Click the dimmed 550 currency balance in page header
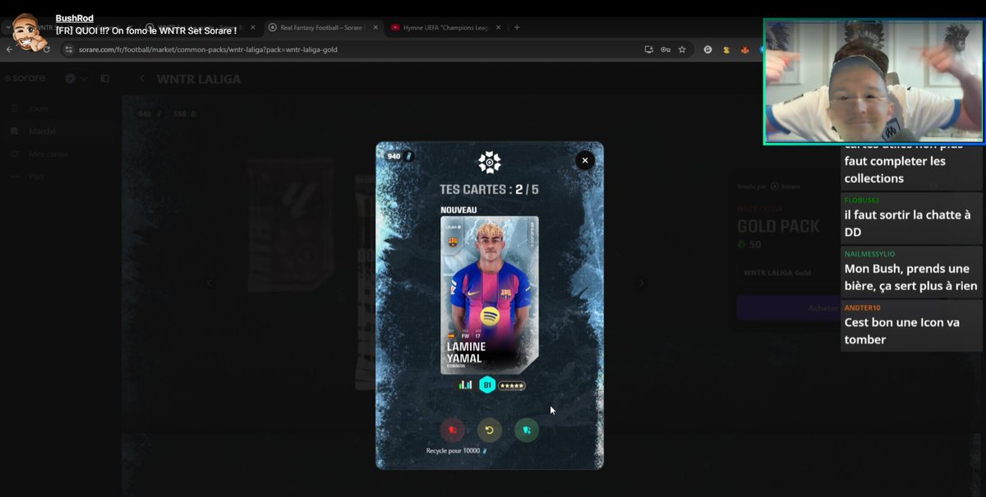Viewport: 986px width, 497px height. tap(184, 114)
